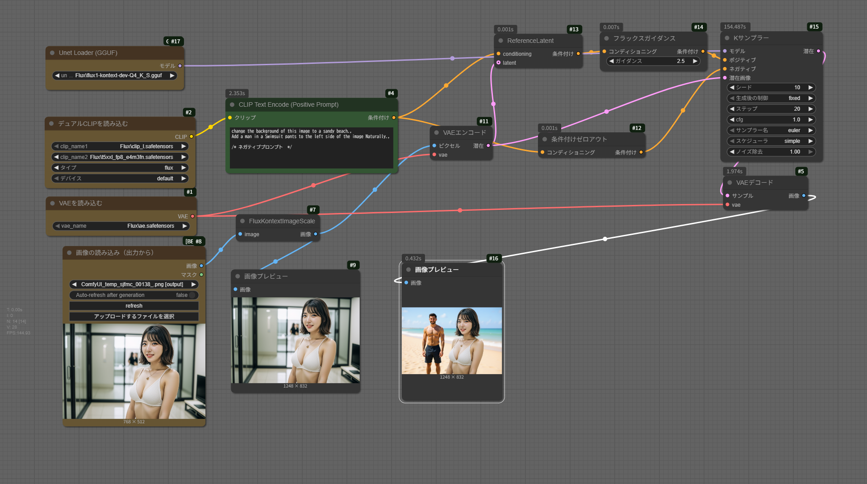Collapse the CLIP Text Encode node dot
The height and width of the screenshot is (484, 867).
[232, 104]
